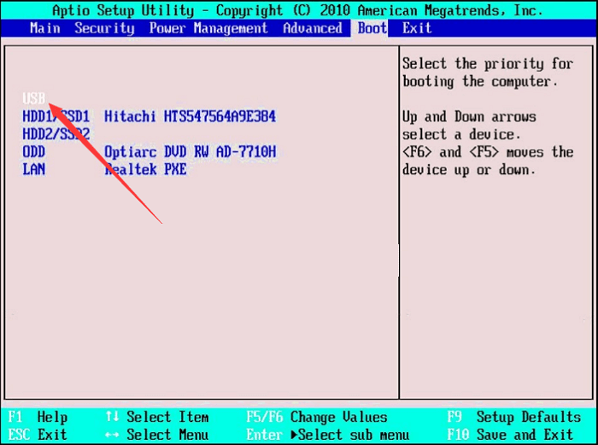This screenshot has width=598, height=445.
Task: Click the Realtek PXE device name
Action: click(145, 169)
